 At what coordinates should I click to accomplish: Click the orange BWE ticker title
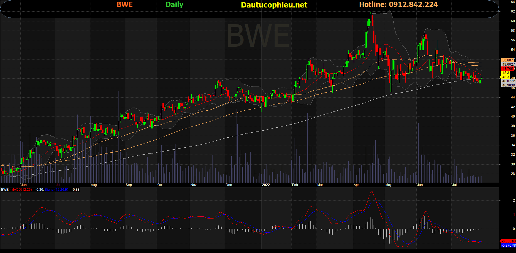tap(125, 4)
